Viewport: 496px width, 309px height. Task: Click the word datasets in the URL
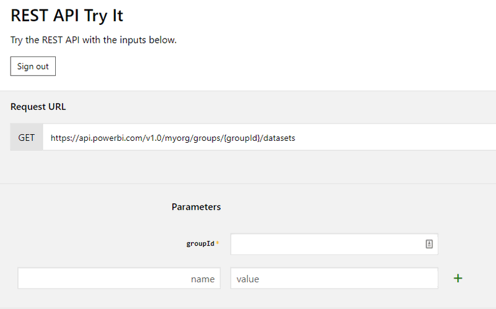(279, 138)
